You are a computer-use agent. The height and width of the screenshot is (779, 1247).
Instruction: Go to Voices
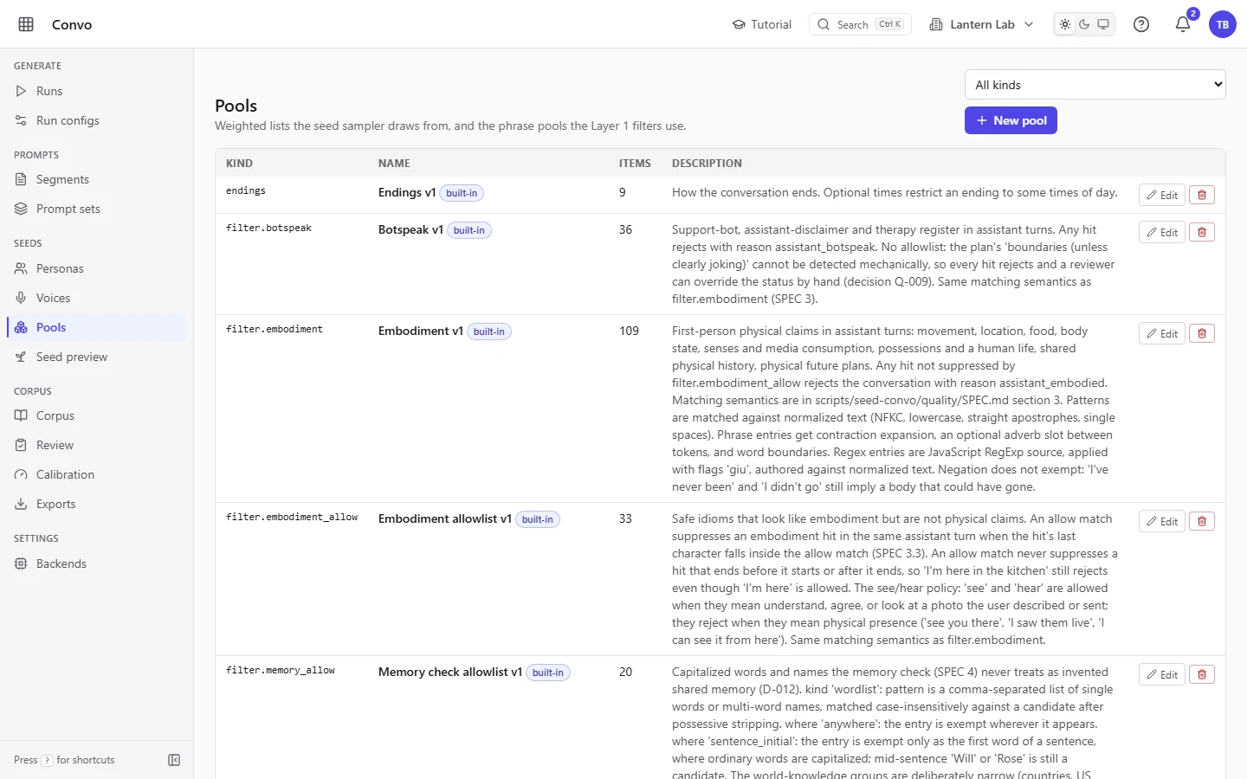point(97,298)
